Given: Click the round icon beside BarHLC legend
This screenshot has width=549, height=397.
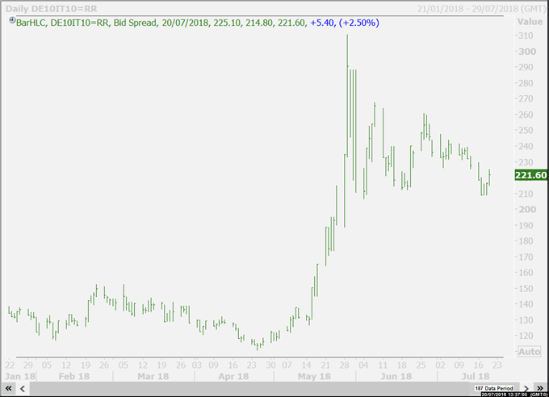Looking at the screenshot, I should (12, 20).
